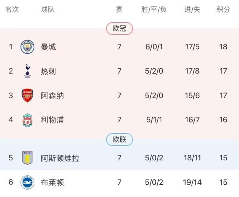The width and height of the screenshot is (239, 197).
Task: Click the 名次 column header
Action: click(x=12, y=10)
